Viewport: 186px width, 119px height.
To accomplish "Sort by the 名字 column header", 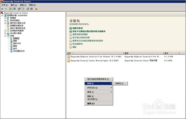I will [95, 53].
